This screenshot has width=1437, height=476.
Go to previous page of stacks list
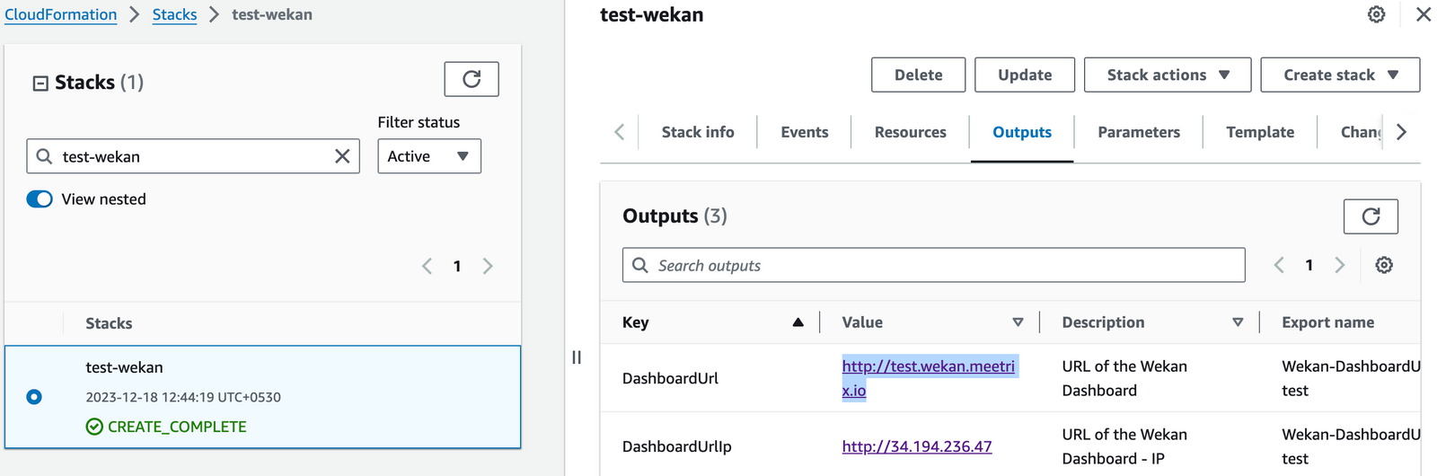coord(427,266)
